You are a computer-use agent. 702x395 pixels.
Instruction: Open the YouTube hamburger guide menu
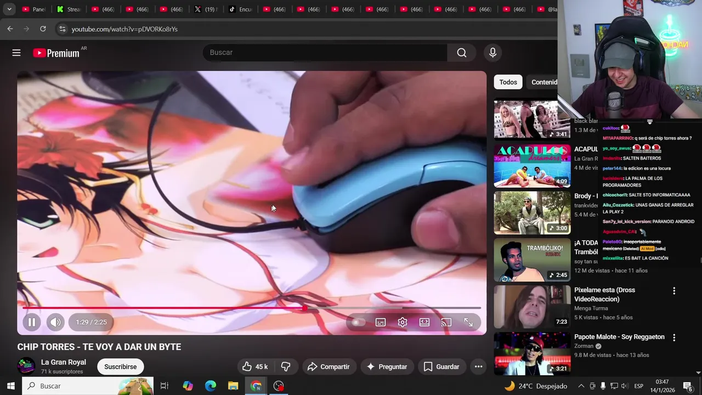pyautogui.click(x=16, y=53)
